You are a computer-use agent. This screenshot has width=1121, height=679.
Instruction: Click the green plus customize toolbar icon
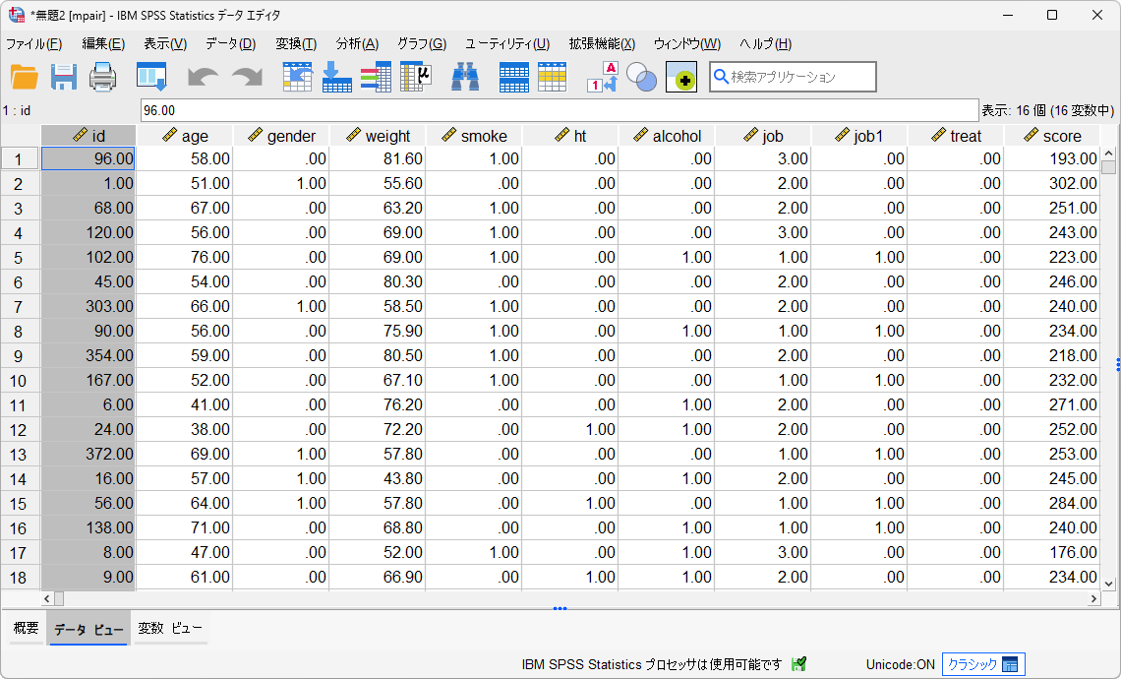coord(681,77)
